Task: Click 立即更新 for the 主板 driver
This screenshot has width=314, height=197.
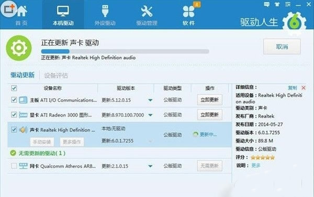Action: click(210, 100)
